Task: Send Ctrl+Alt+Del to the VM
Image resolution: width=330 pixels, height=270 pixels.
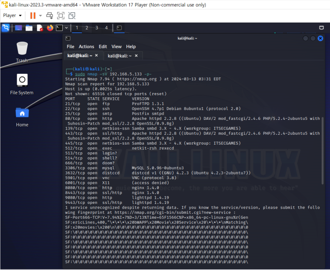Action: click(50, 15)
